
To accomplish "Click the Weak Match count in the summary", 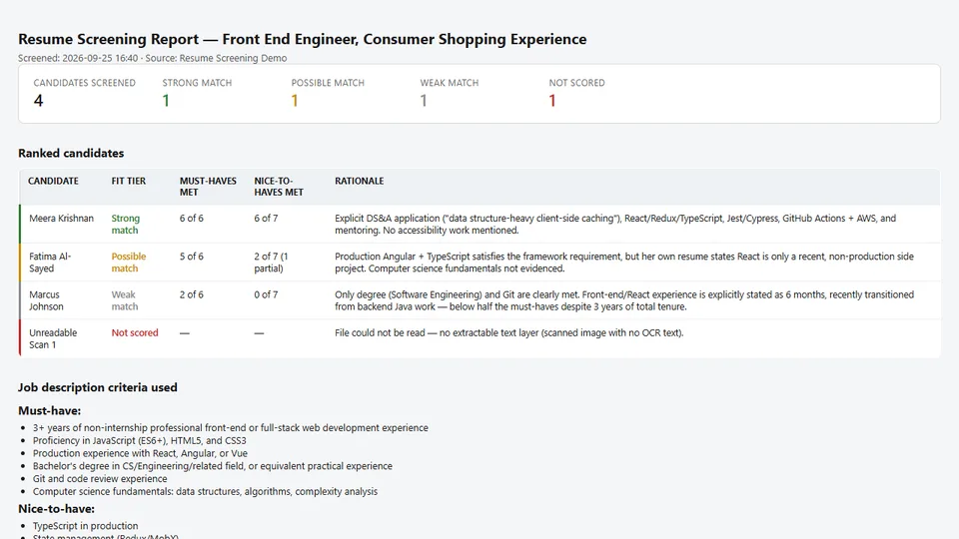I will (424, 101).
